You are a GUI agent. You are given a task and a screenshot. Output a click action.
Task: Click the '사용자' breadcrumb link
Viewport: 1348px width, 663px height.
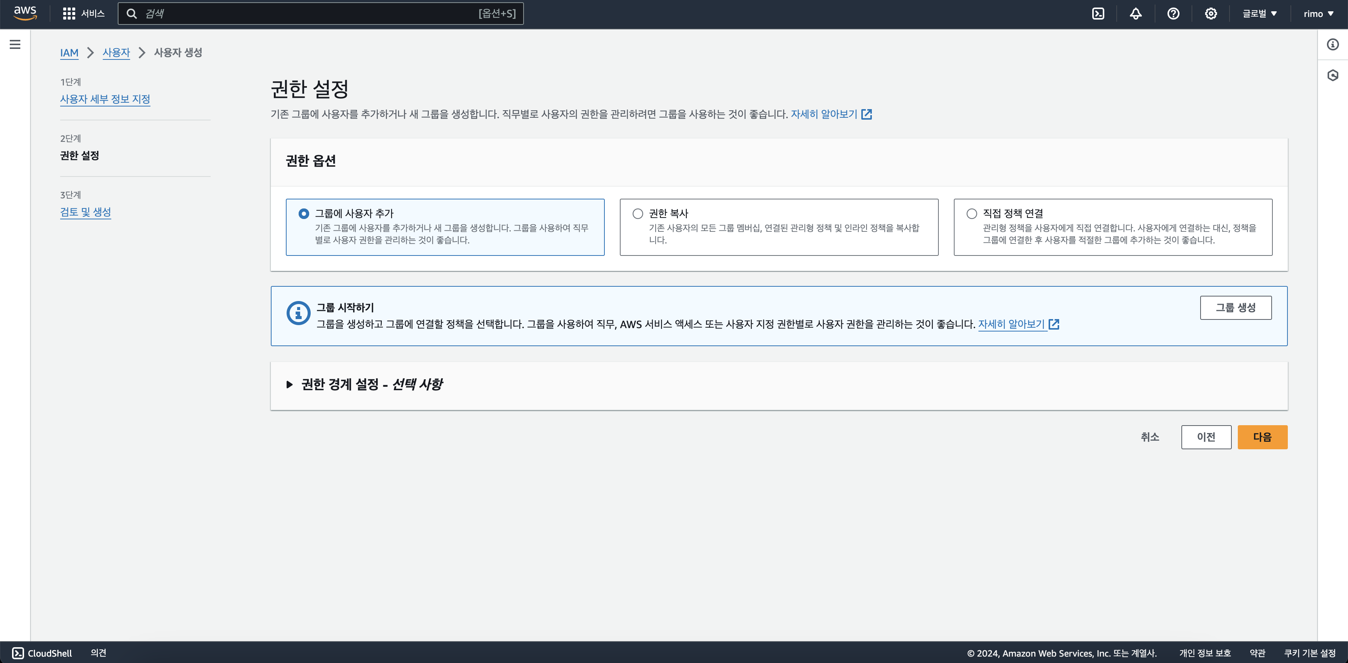click(x=116, y=52)
